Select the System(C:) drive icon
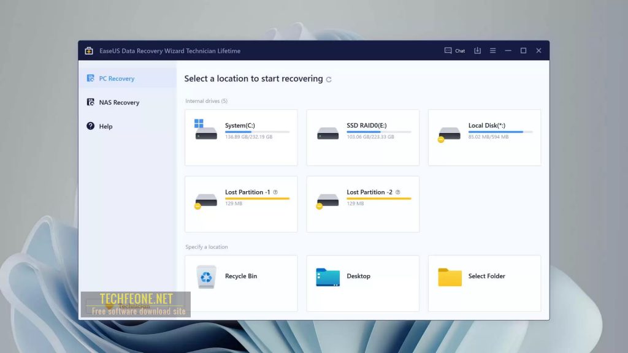 click(x=206, y=130)
